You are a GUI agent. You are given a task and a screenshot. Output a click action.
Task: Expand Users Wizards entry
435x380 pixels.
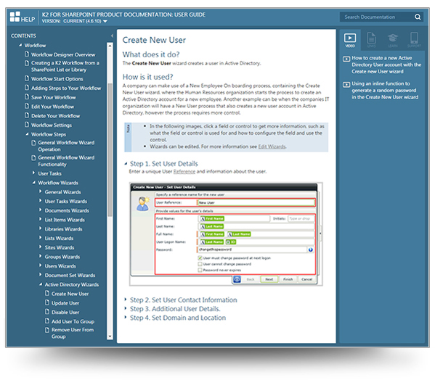click(40, 265)
